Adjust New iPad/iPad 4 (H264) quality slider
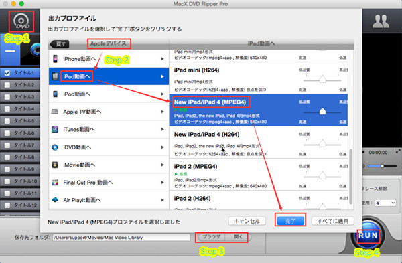Screen dimensions: 402x263 [x=322, y=144]
